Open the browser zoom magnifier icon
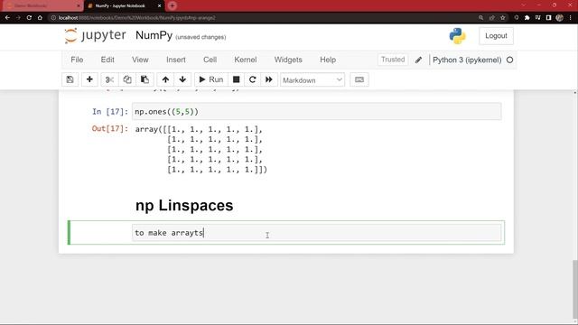The image size is (578, 325). click(480, 18)
